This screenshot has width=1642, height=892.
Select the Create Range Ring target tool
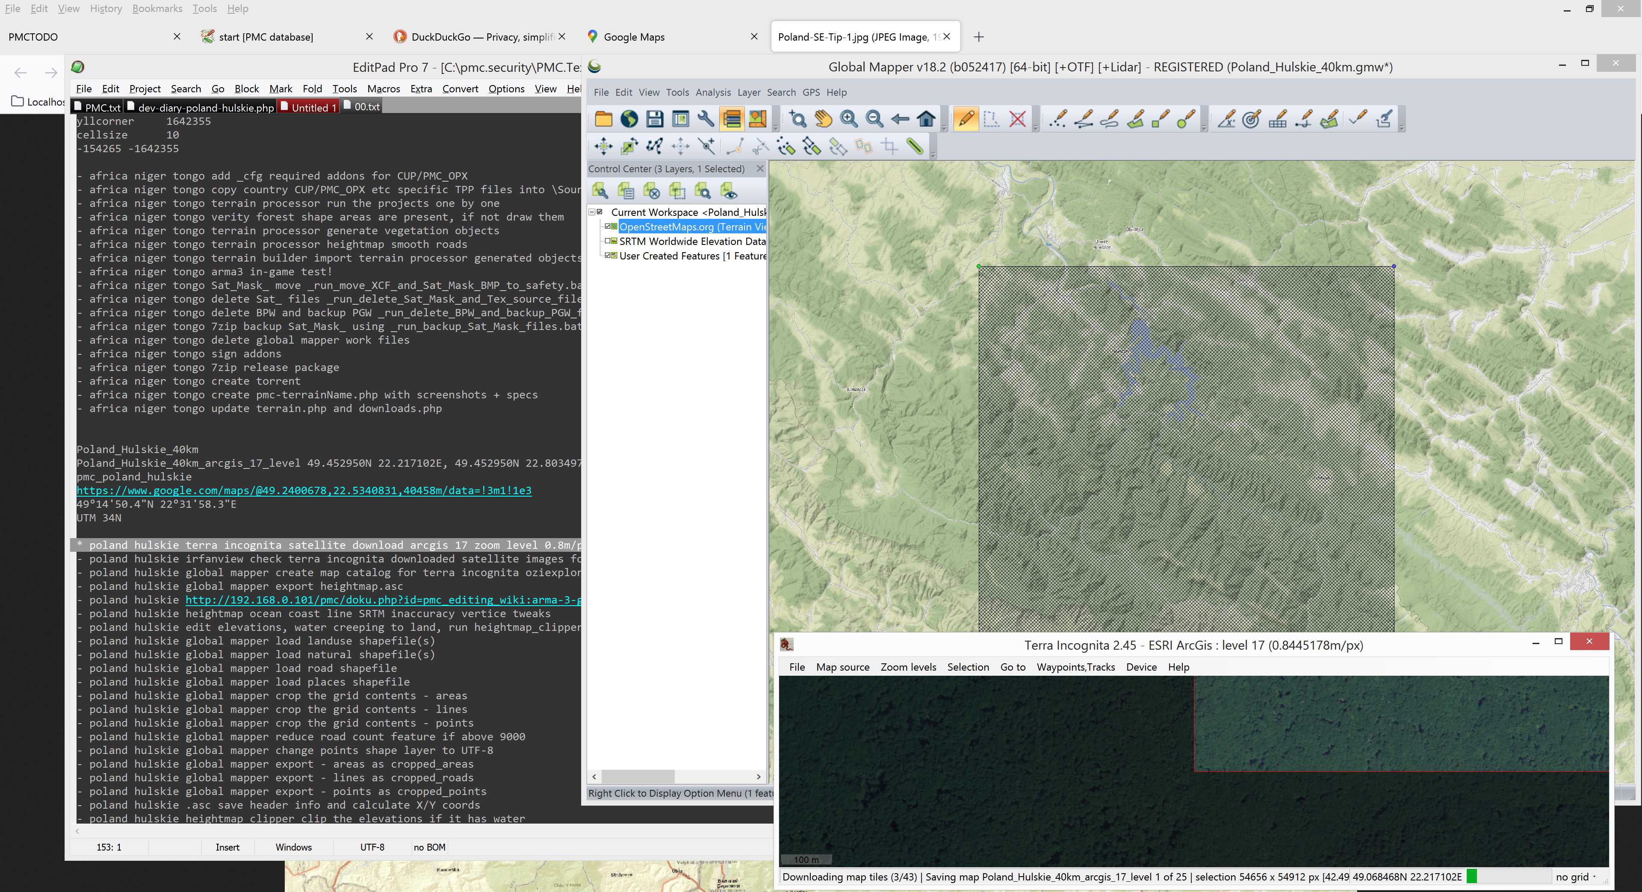(1251, 119)
